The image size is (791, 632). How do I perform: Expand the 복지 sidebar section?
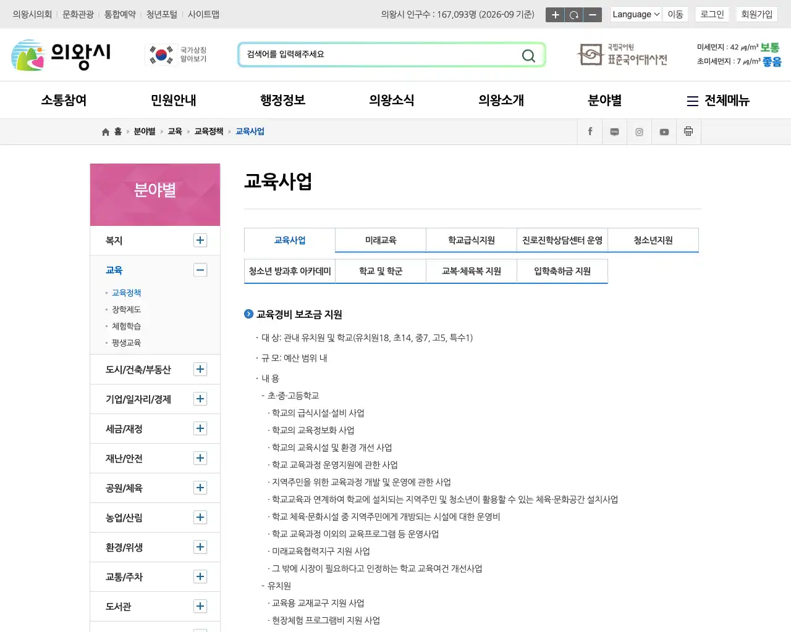[200, 241]
